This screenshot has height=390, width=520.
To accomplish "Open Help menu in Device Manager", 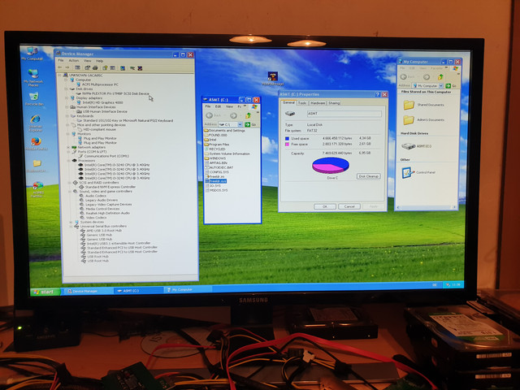I will [99, 61].
